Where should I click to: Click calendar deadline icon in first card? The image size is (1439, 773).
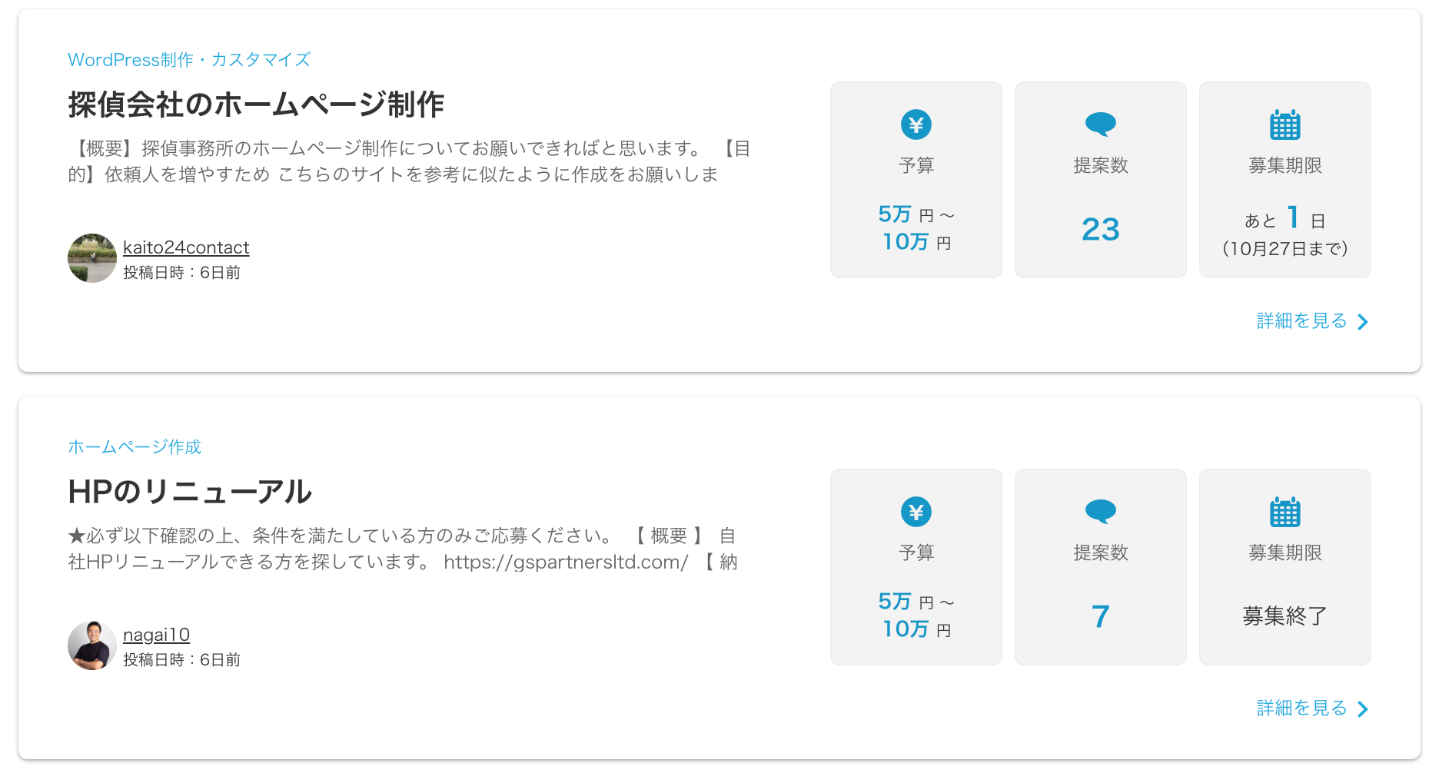(x=1284, y=124)
